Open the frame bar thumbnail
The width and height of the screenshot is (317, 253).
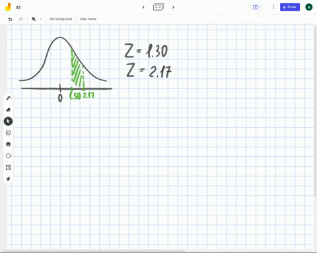158,7
